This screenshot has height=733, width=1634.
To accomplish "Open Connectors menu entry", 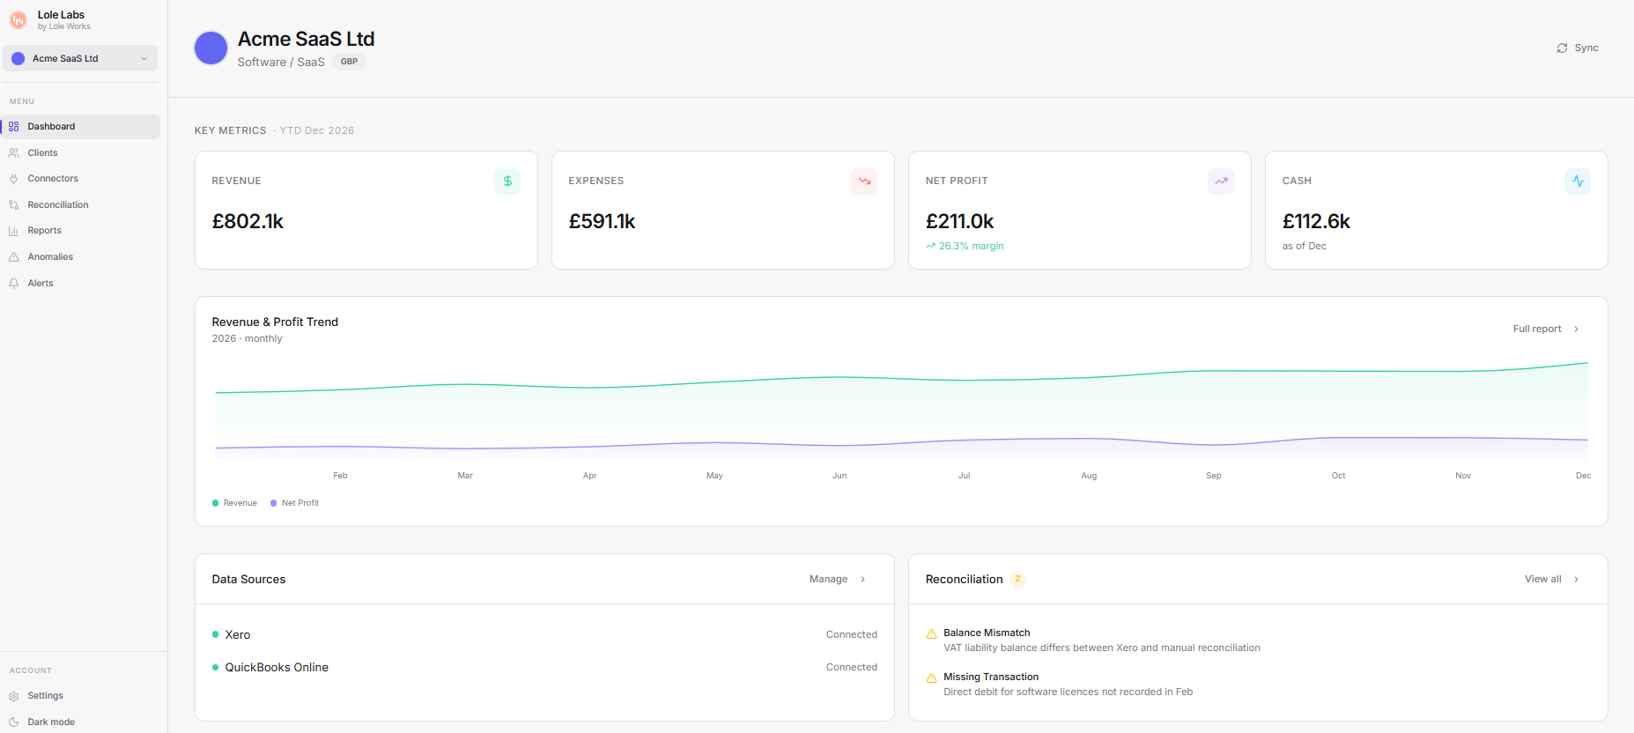I will 80,179.
